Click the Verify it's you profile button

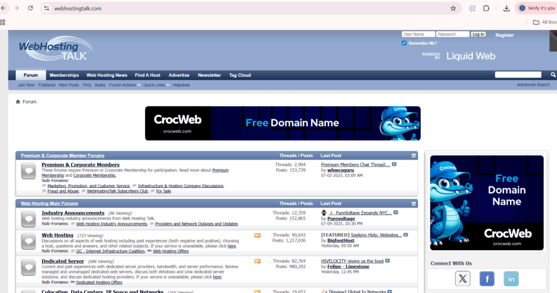click(535, 8)
